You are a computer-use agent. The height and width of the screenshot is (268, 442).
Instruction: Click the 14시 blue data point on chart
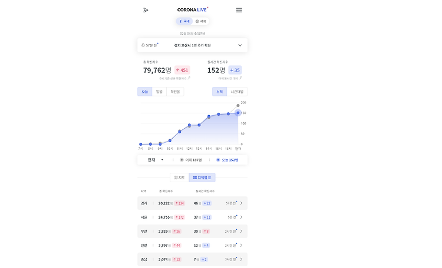tap(209, 116)
